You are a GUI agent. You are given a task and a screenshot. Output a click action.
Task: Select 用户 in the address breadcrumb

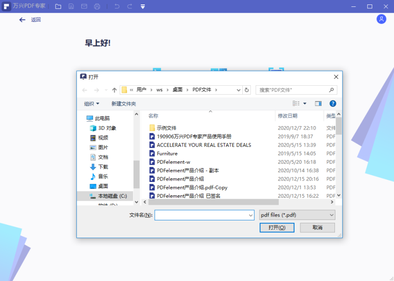[141, 90]
